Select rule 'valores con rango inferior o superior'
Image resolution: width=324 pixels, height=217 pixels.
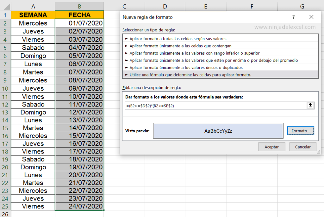point(221,53)
